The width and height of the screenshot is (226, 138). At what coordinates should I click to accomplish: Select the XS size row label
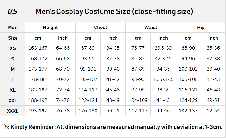coord(13,48)
